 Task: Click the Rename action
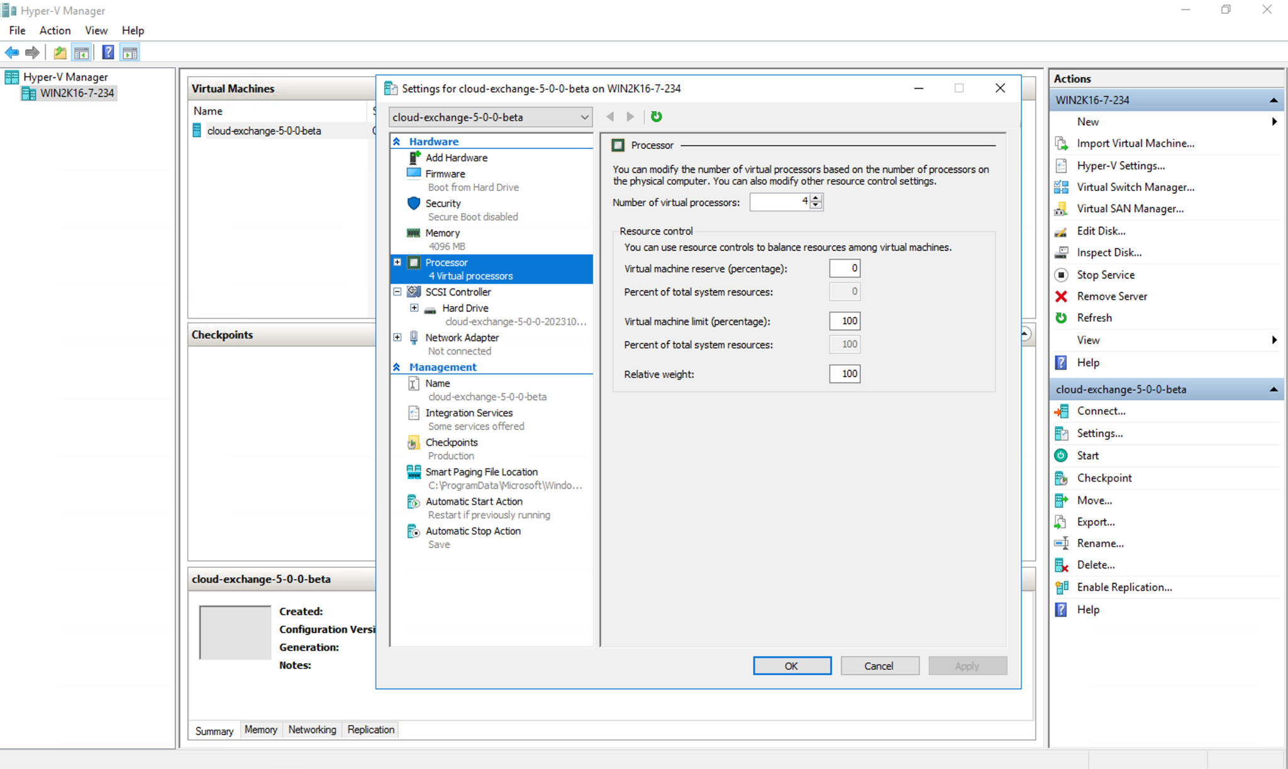pyautogui.click(x=1100, y=543)
